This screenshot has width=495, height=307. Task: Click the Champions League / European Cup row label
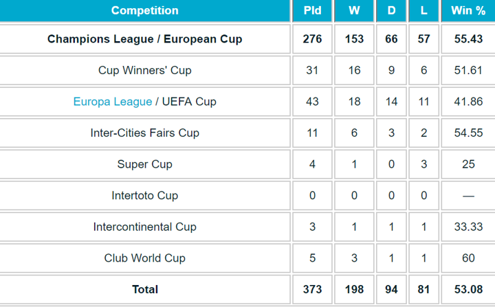point(144,39)
